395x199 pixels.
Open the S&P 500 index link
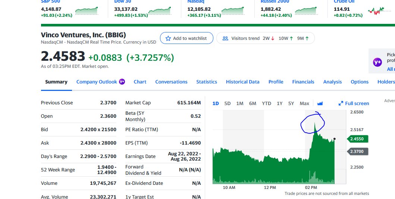pos(51,1)
